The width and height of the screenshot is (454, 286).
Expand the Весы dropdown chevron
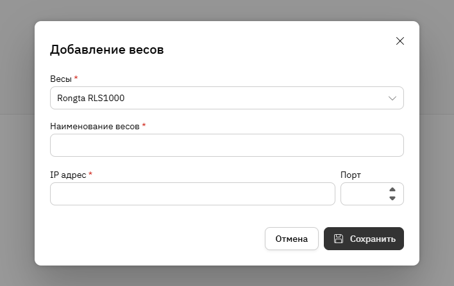[x=392, y=99]
